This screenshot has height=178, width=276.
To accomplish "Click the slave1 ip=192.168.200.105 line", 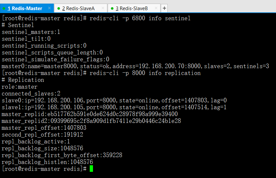I will coord(114,108).
